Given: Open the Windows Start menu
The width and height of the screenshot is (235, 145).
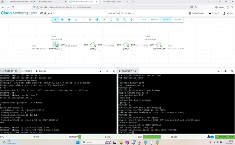Looking at the screenshot, I should click(78, 142).
